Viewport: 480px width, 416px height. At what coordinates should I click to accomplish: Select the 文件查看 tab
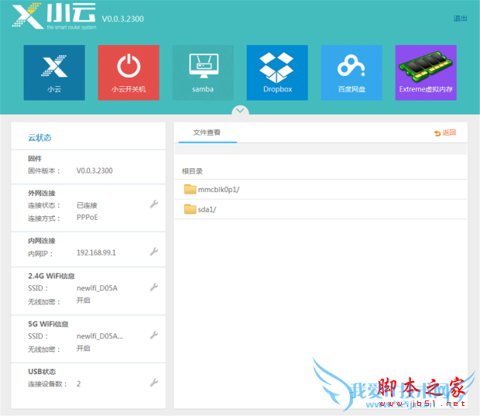(x=207, y=132)
